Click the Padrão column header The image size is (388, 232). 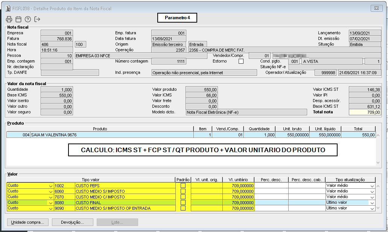coord(183,180)
